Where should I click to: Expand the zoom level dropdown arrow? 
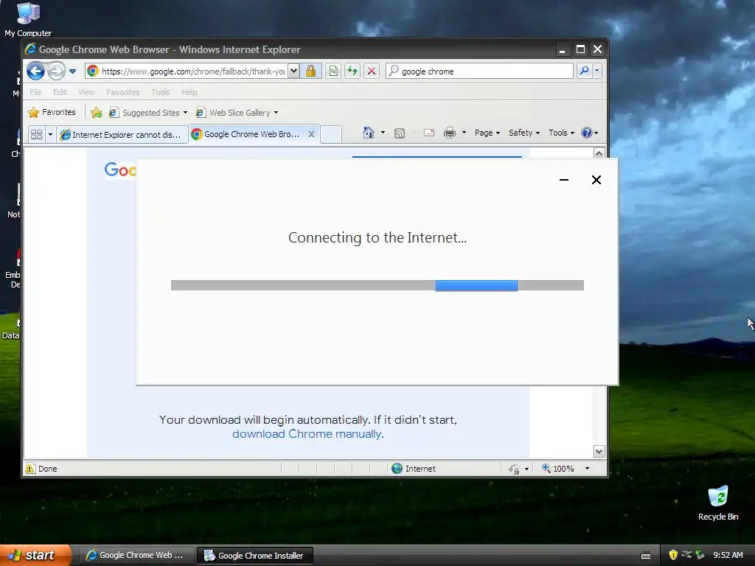click(587, 469)
